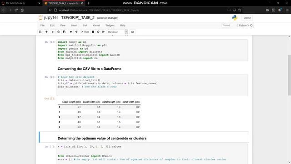Insert a new cell below with plus icon

(46, 32)
